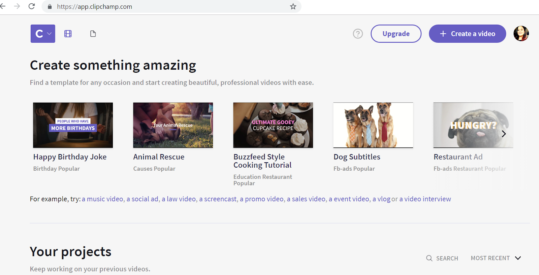Image resolution: width=539 pixels, height=275 pixels.
Task: Open the help question mark icon
Action: pos(358,34)
